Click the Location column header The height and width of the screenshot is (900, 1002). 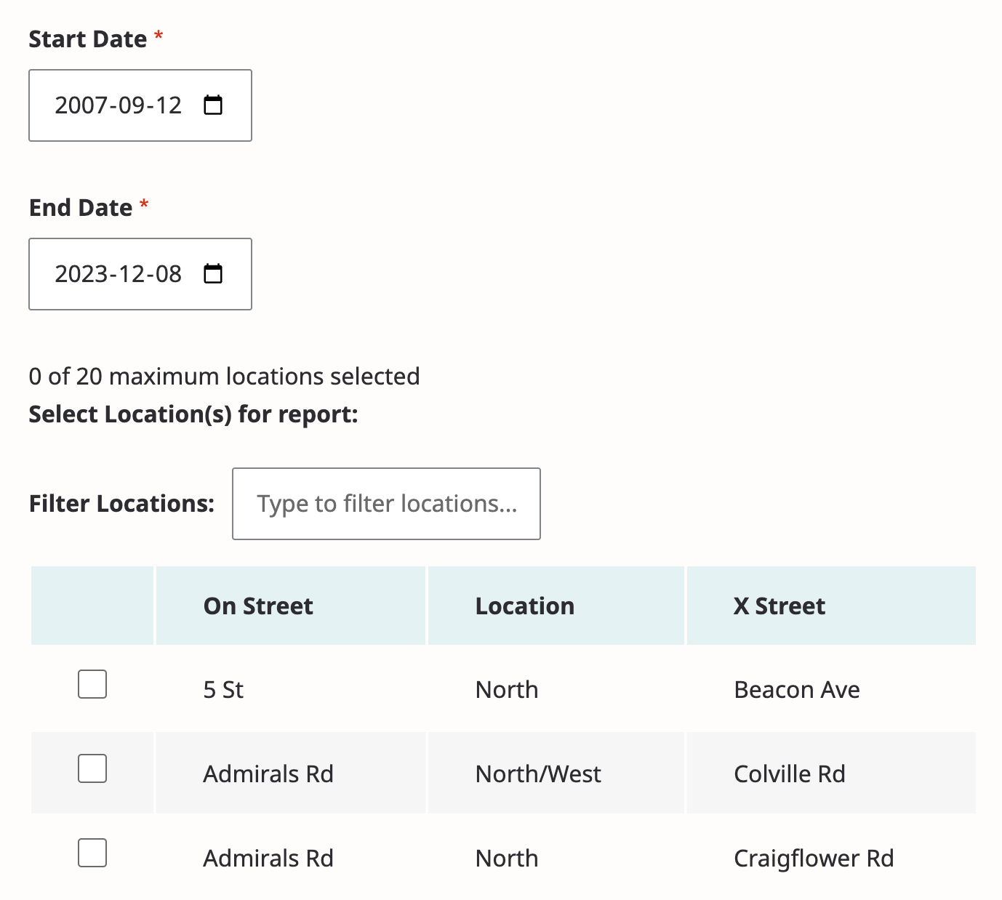coord(524,606)
